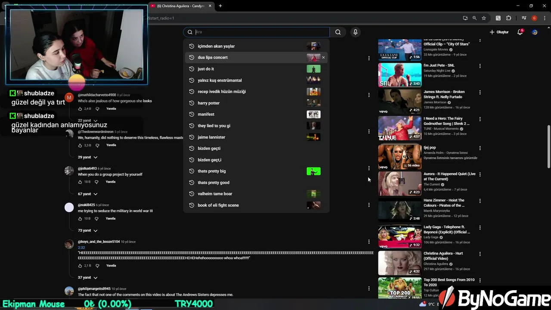Open the 'tjej pop' playlist title

pos(430,148)
